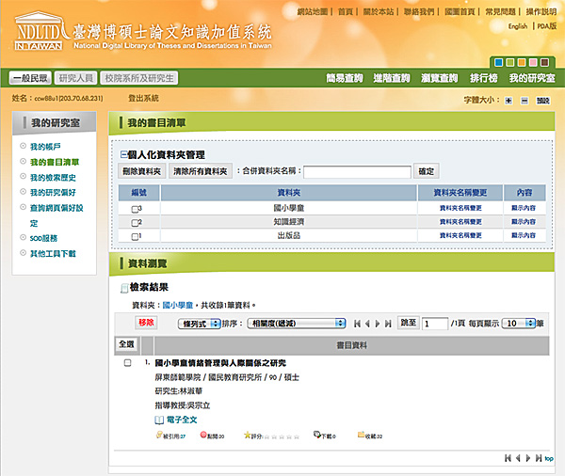
Task: Check the box for folder 知識經濟
Action: point(136,223)
